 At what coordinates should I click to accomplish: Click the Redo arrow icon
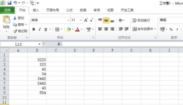[23, 3]
